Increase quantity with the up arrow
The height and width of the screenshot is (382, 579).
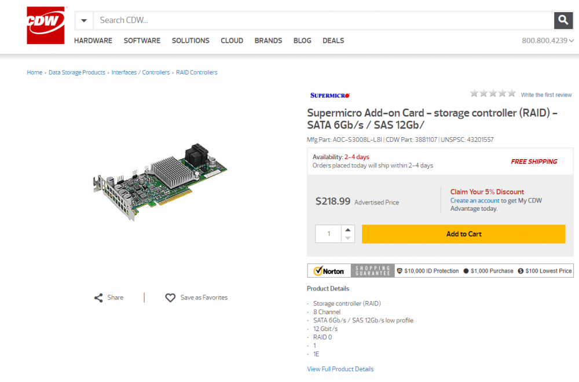[348, 230]
